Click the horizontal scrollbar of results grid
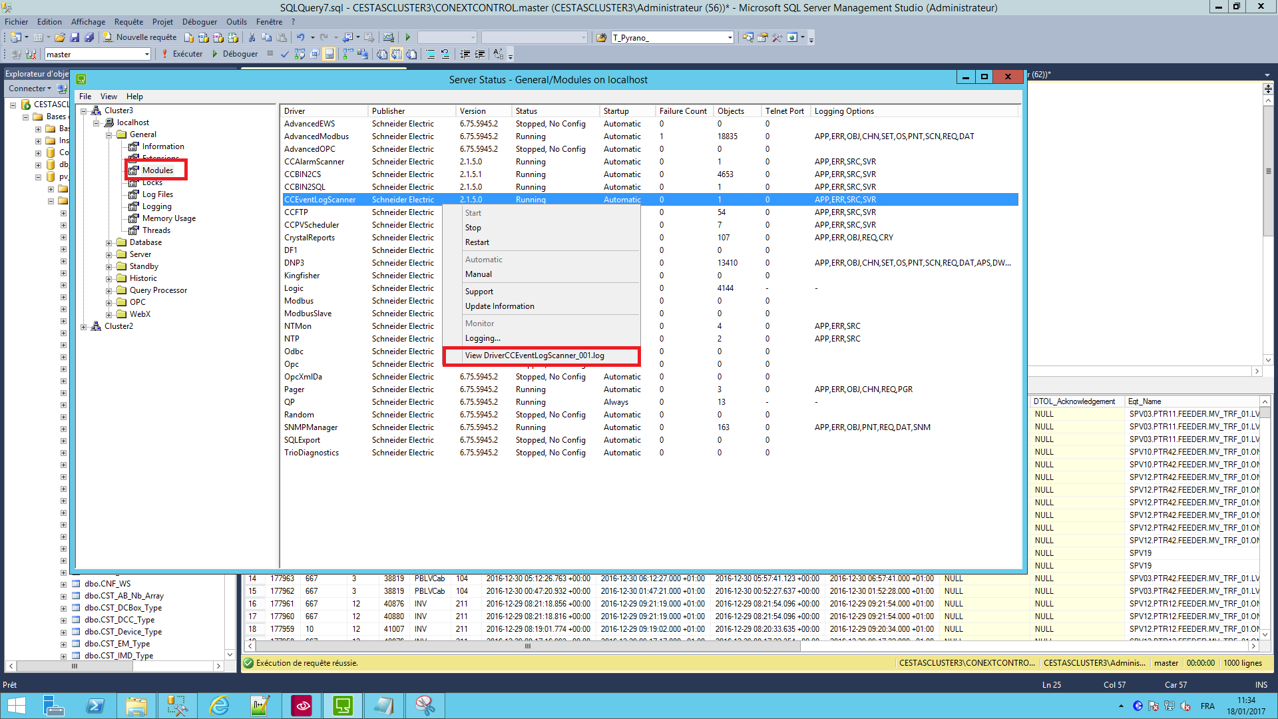Image resolution: width=1278 pixels, height=719 pixels. coord(527,646)
